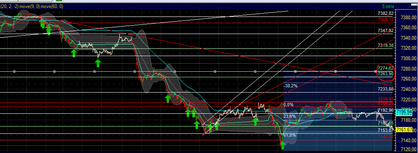Click 7340,00 on the price axis
The image size is (418, 153).
point(409,38)
